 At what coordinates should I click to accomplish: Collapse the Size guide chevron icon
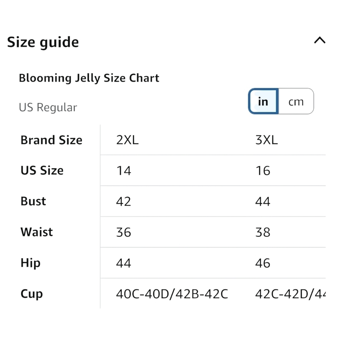tap(320, 40)
